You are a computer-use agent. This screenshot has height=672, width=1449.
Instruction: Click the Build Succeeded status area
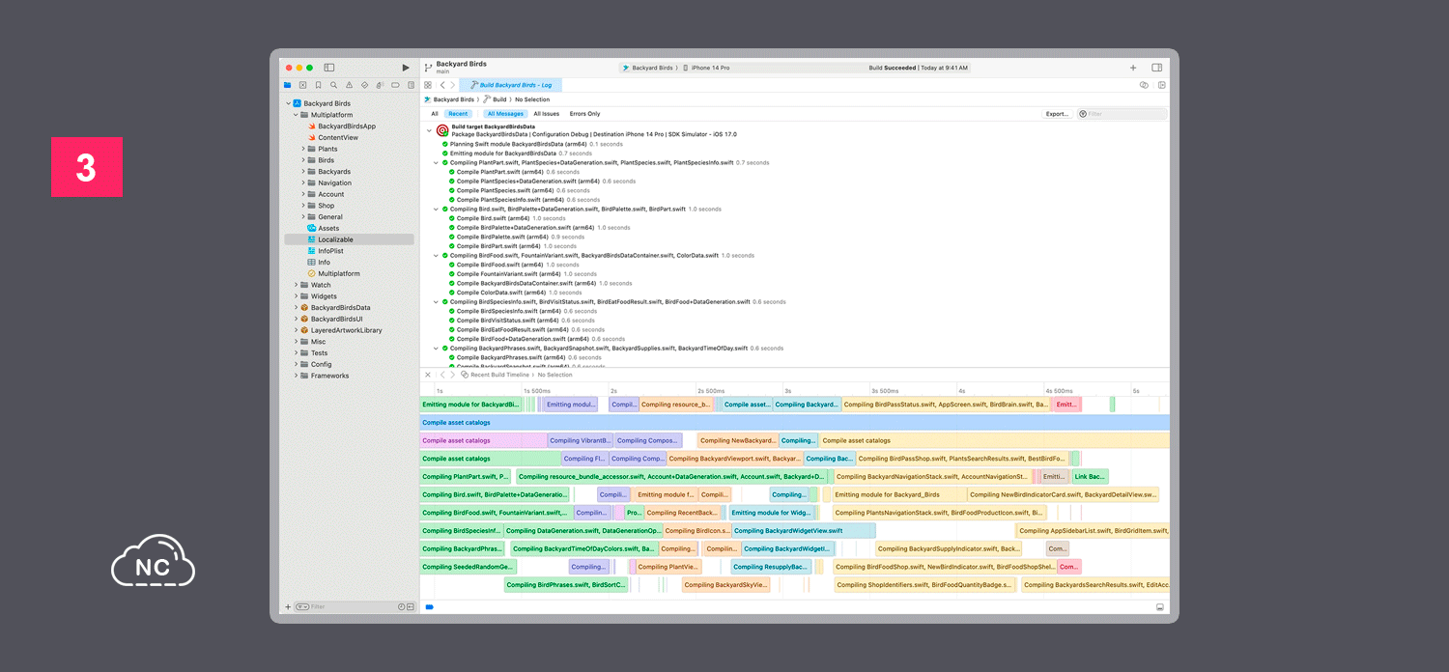(918, 68)
